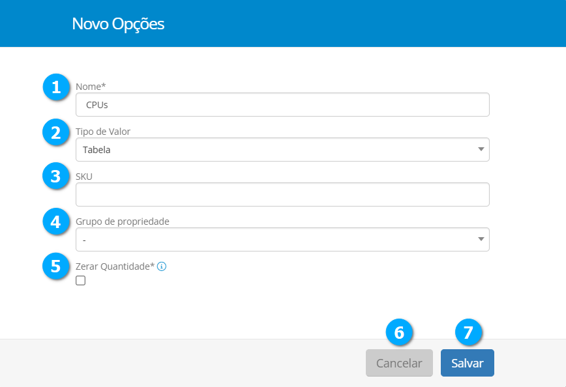Click the numbered badge 4 marker
The image size is (566, 387).
click(x=56, y=222)
